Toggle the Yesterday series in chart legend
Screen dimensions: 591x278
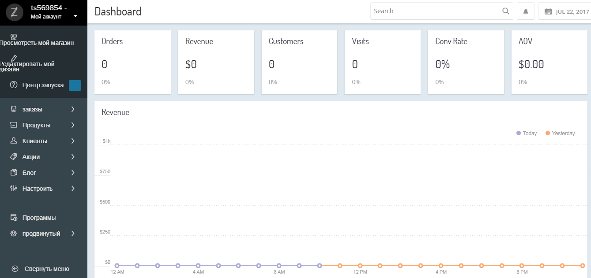560,133
